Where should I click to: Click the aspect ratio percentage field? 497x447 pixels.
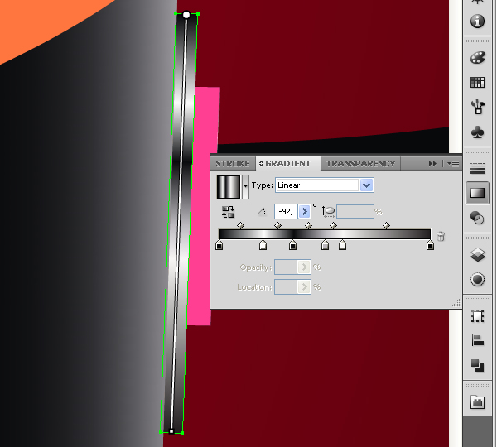(x=355, y=211)
